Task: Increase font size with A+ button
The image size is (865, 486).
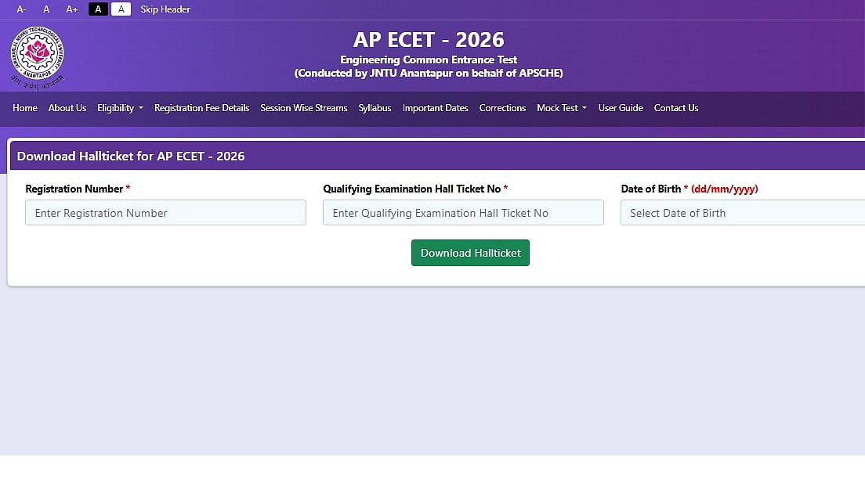Action: point(72,9)
